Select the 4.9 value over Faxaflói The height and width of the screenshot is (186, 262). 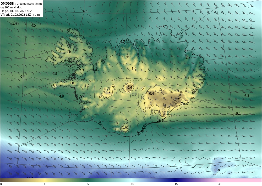pos(62,96)
